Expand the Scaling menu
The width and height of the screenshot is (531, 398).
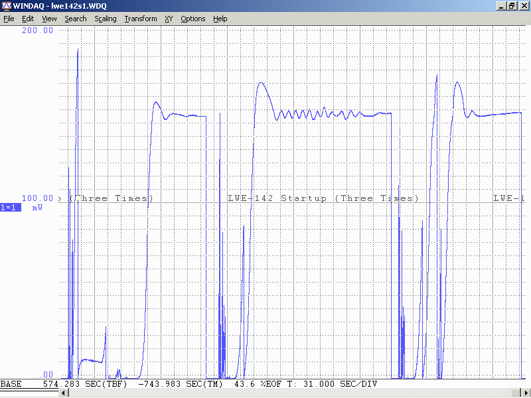106,19
